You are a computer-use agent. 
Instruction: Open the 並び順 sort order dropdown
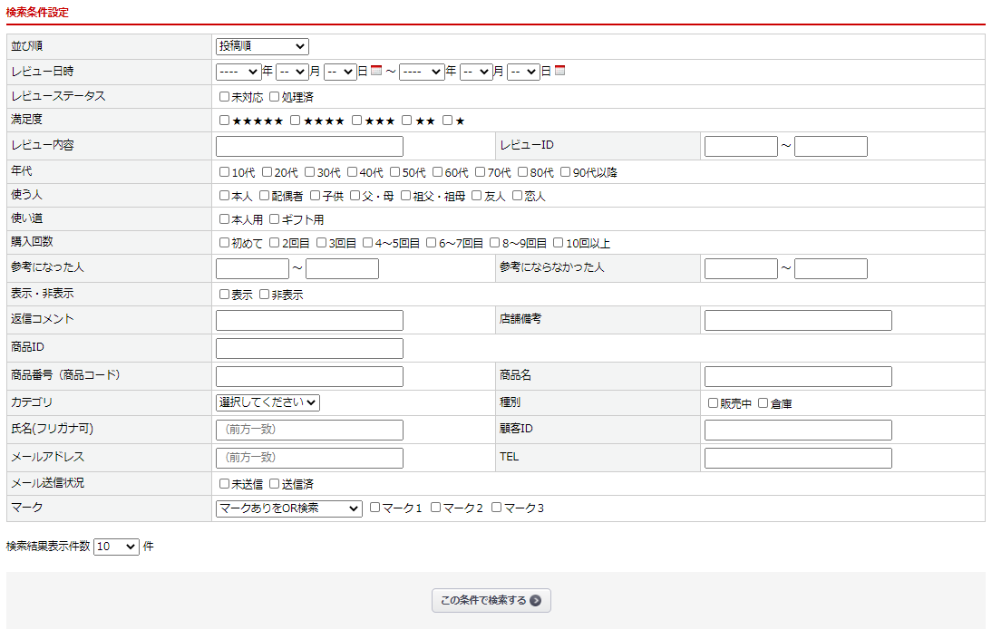(x=262, y=46)
